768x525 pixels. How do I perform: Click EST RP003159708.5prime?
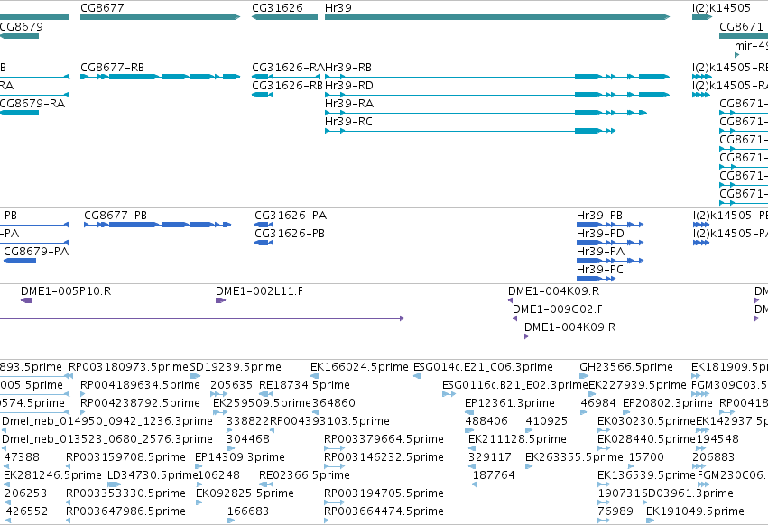click(125, 457)
